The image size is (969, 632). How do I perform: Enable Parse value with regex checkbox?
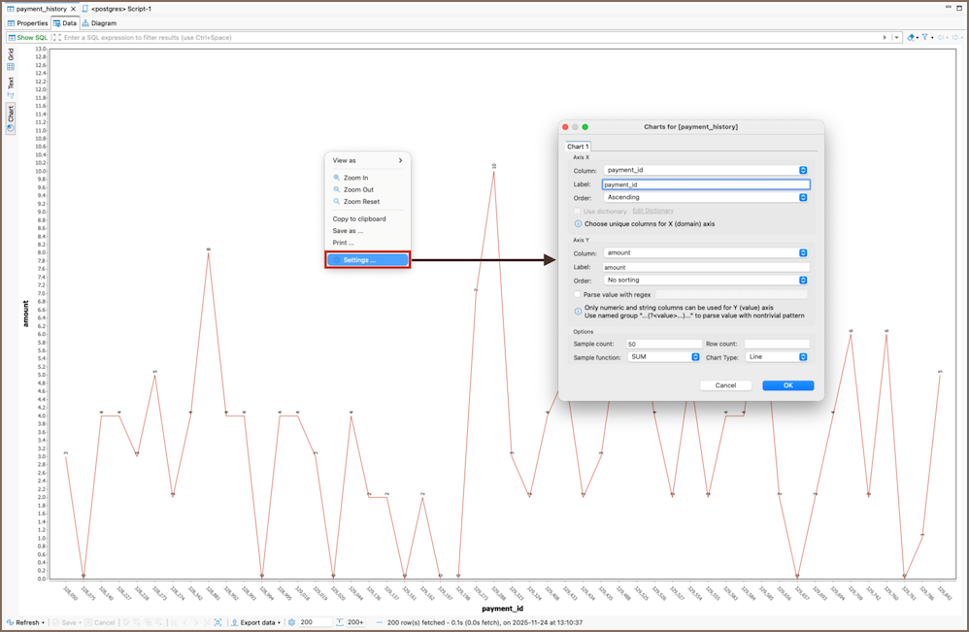(x=578, y=294)
